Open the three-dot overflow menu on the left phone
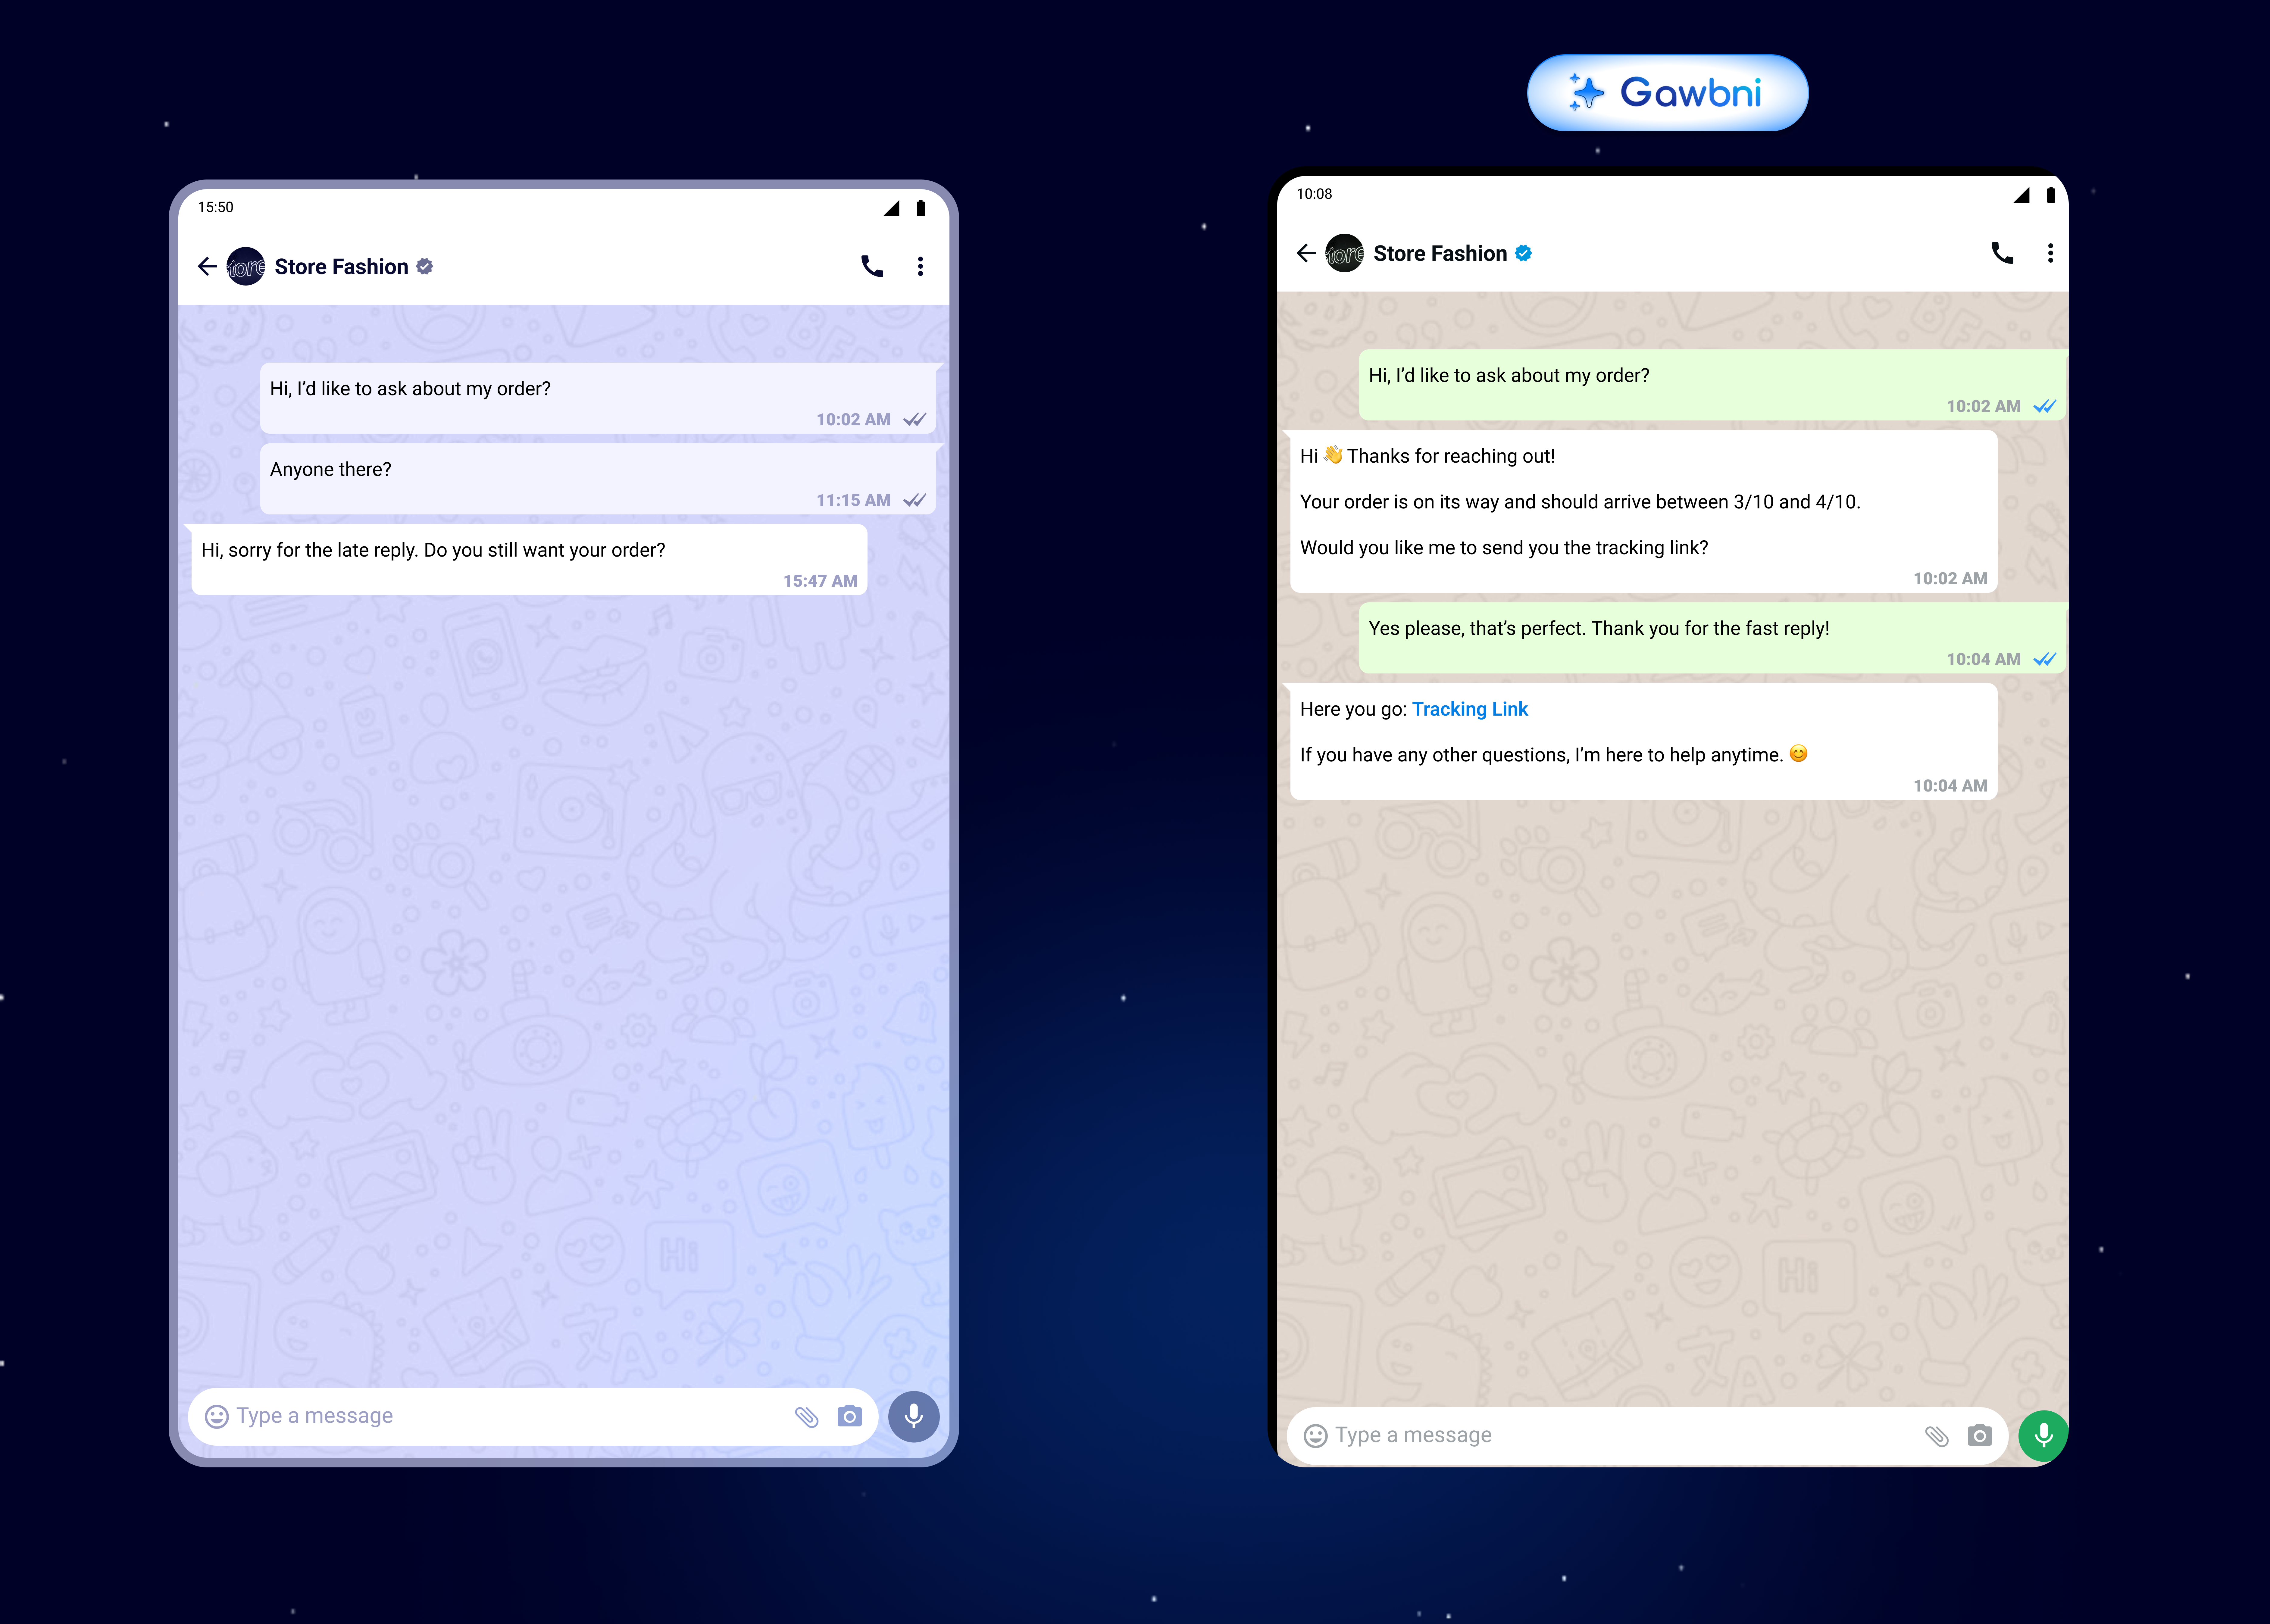Image resolution: width=2270 pixels, height=1624 pixels. (920, 266)
